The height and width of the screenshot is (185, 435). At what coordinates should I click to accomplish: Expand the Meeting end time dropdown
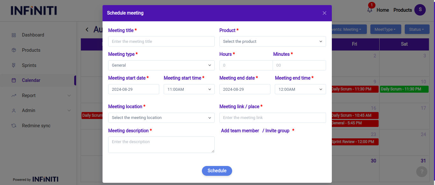[x=300, y=89]
